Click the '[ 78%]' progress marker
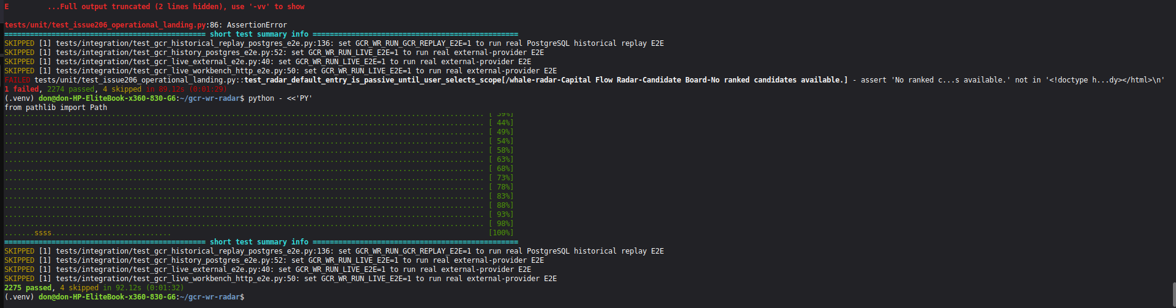 tap(501, 187)
